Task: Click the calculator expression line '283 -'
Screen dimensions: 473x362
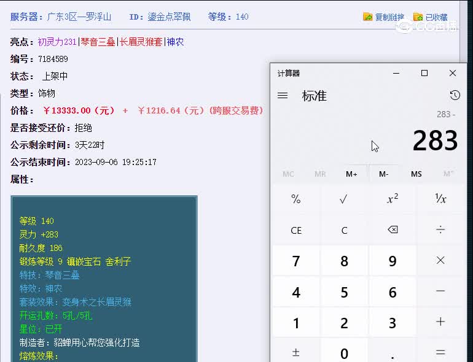Action: (446, 114)
